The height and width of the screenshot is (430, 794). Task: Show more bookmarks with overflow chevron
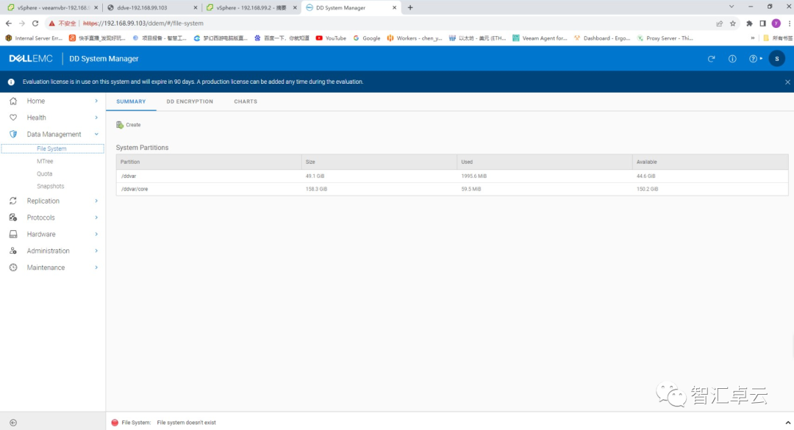753,38
